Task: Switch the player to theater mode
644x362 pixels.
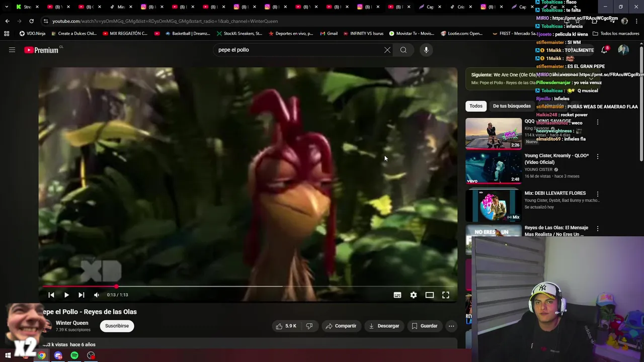Action: pyautogui.click(x=430, y=295)
